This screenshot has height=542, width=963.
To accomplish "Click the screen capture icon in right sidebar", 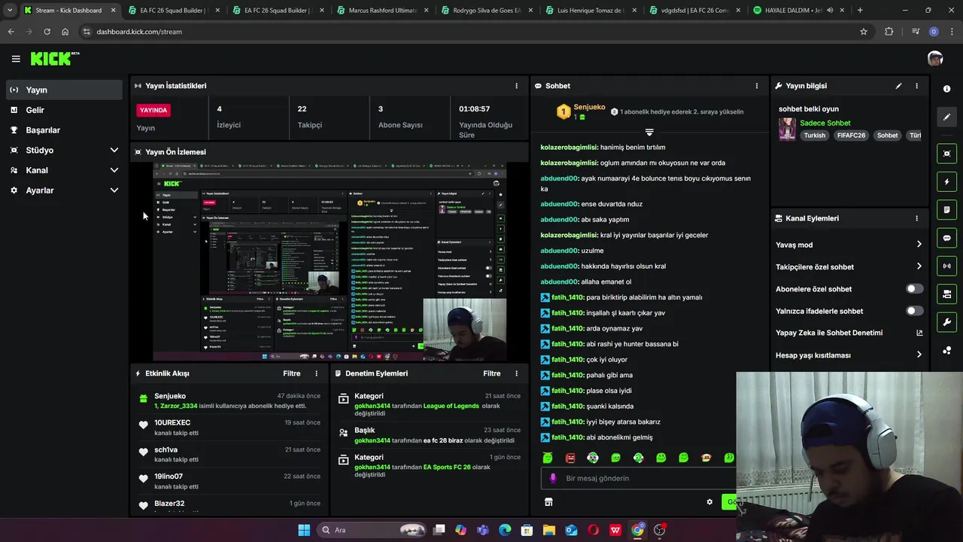I will (946, 154).
